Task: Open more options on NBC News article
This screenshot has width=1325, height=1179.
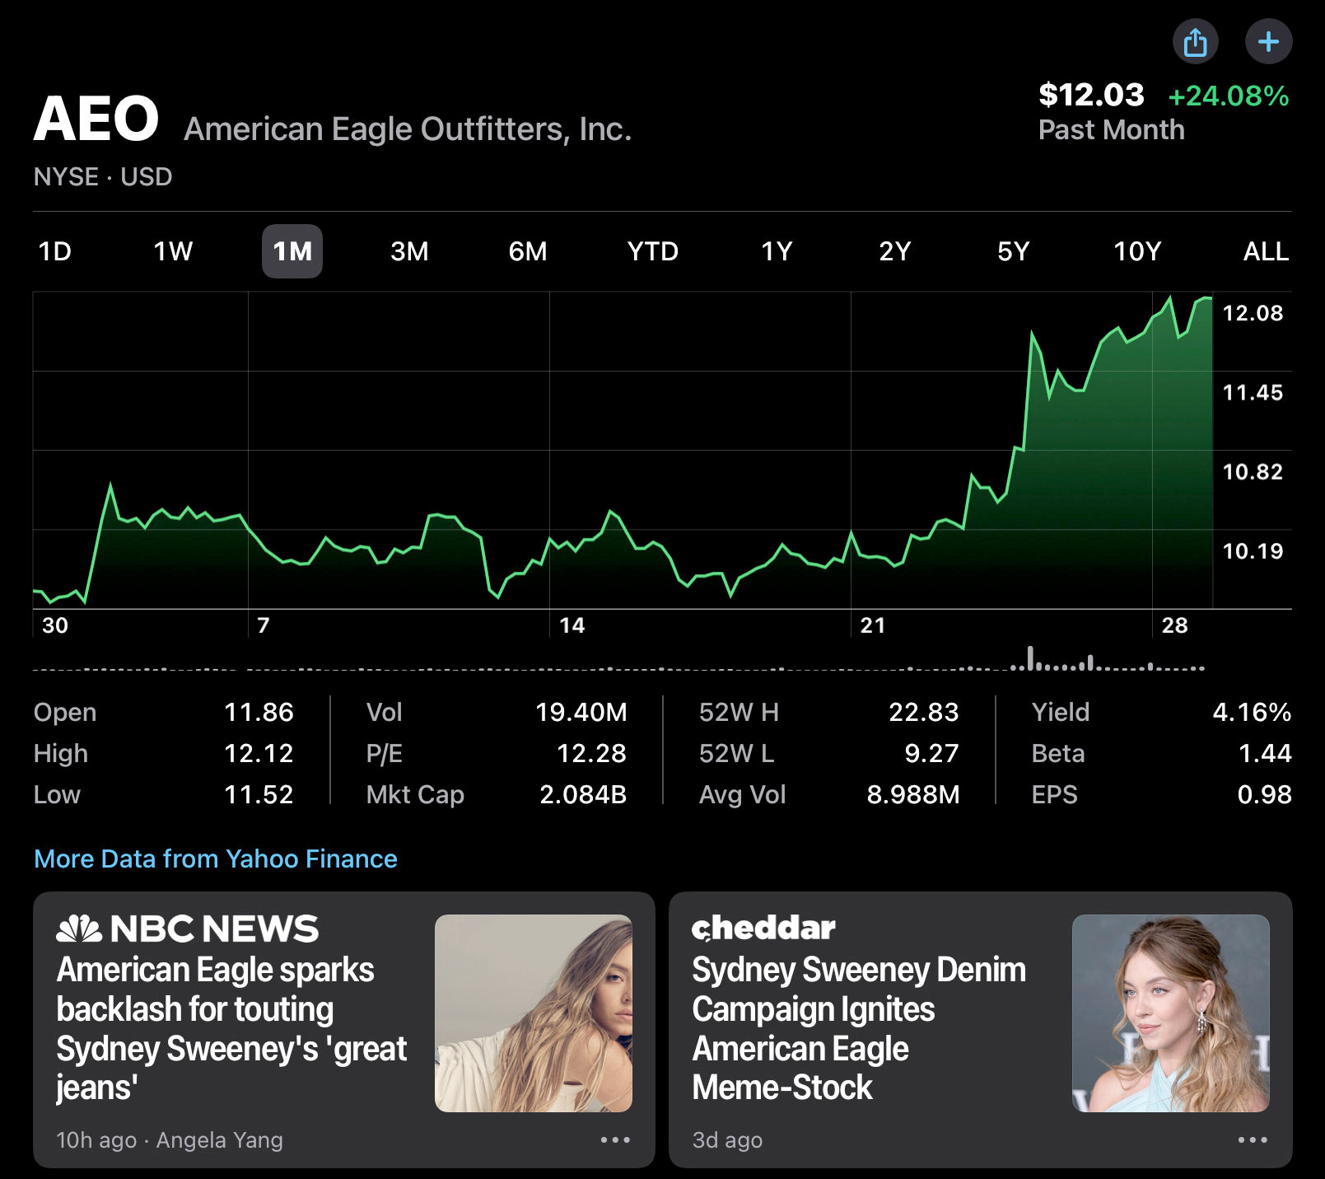Action: pyautogui.click(x=615, y=1139)
